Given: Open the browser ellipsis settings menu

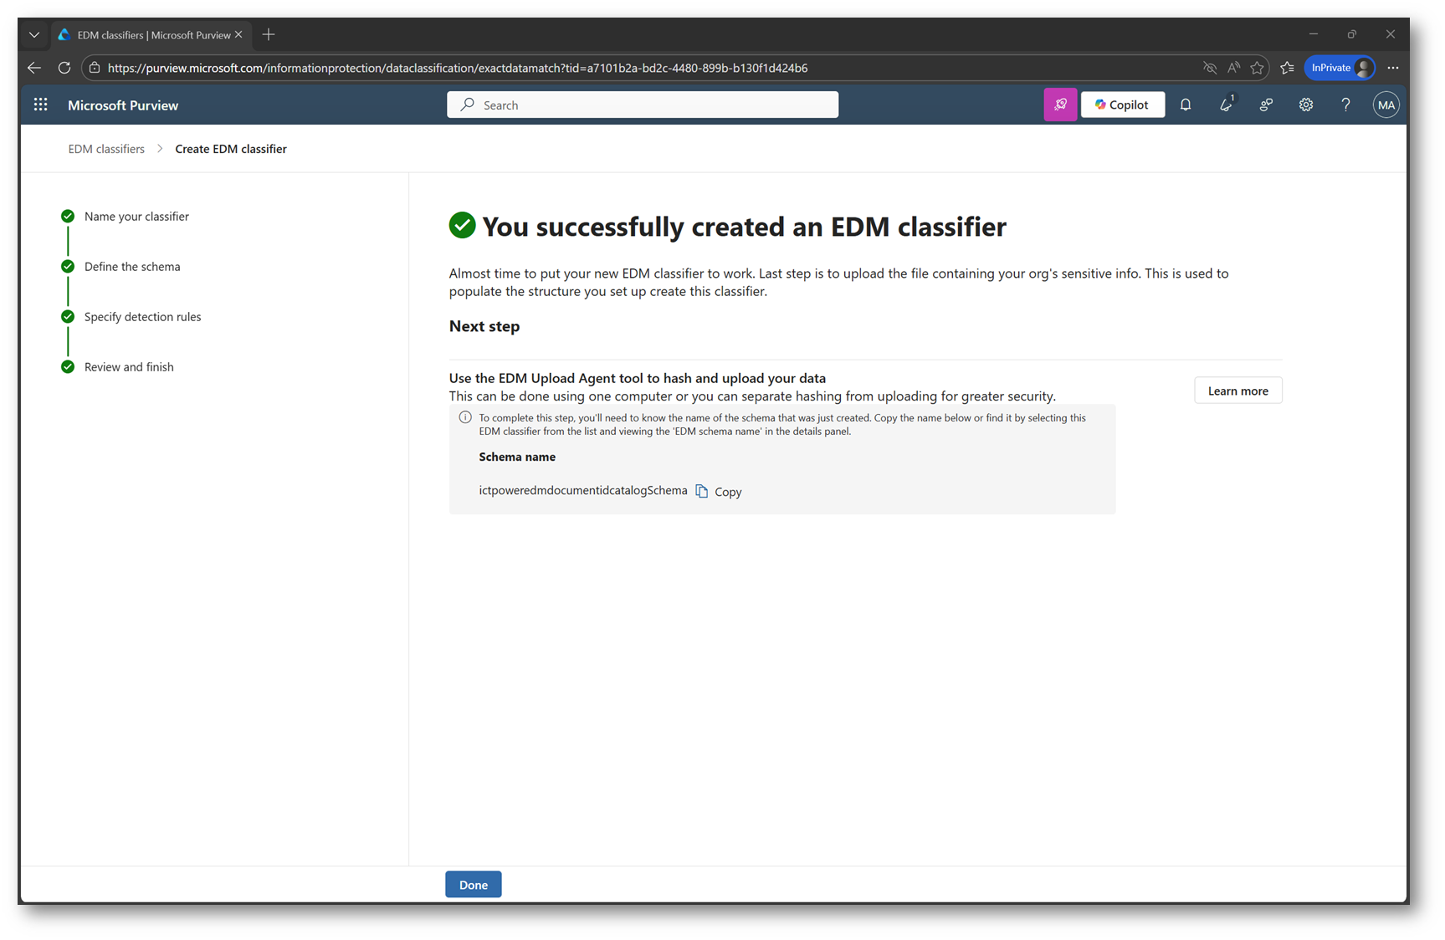Looking at the screenshot, I should tap(1392, 68).
